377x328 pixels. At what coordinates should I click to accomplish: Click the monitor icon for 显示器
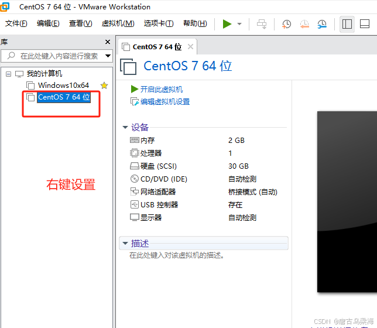(x=135, y=217)
